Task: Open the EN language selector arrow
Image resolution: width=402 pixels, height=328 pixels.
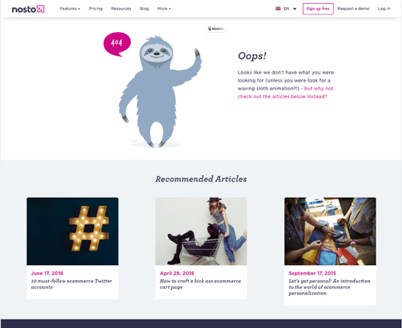Action: (295, 9)
